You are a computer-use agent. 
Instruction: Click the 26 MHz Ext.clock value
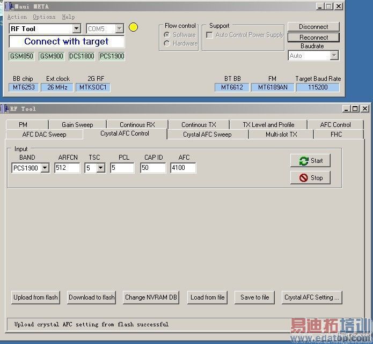(57, 87)
